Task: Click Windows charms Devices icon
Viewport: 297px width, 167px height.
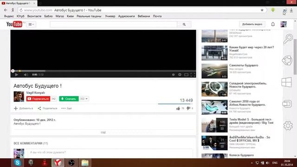Action: click(x=287, y=104)
